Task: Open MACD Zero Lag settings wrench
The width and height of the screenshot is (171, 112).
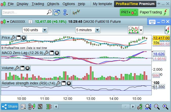Action: 46,53
